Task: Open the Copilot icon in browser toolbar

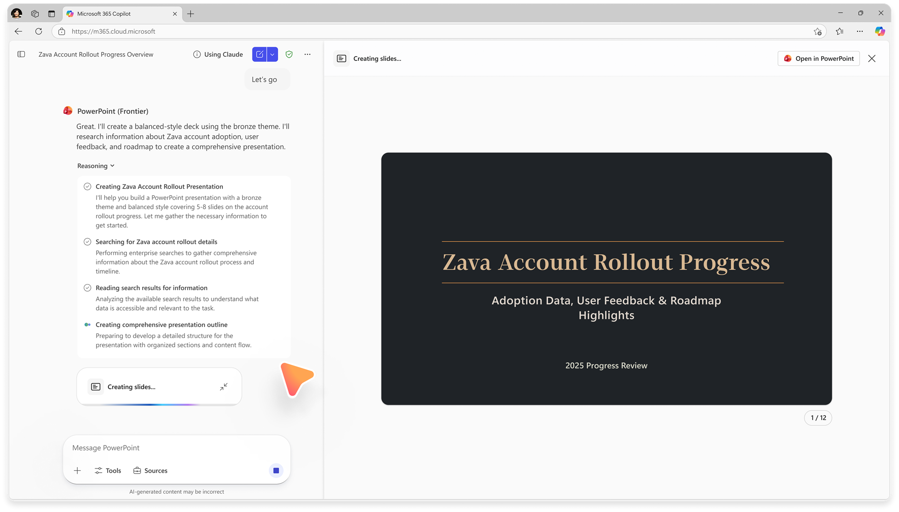Action: 880,31
